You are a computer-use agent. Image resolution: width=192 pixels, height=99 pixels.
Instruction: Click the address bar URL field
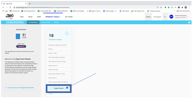point(85,7)
